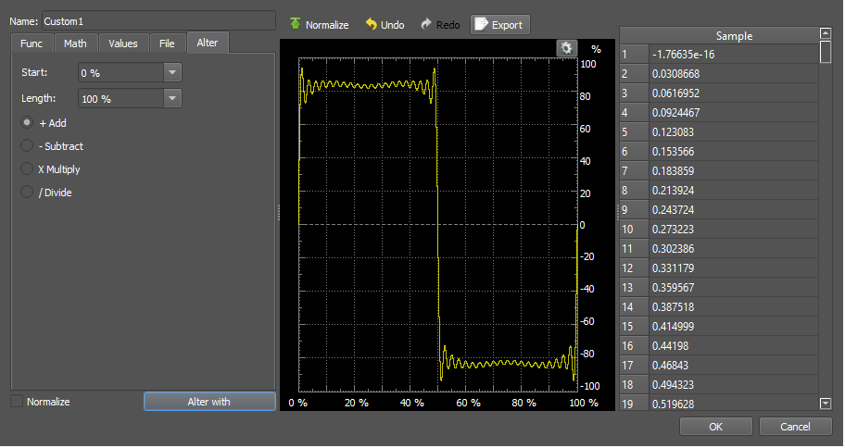Viewport: 845px width, 448px height.
Task: Confirm with the OK button
Action: point(715,427)
